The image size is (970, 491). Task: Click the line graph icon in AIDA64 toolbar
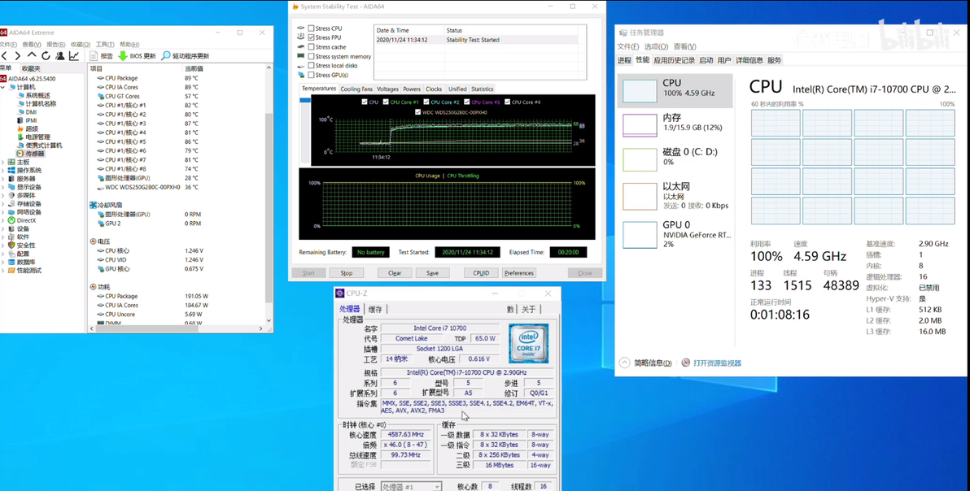pyautogui.click(x=73, y=56)
